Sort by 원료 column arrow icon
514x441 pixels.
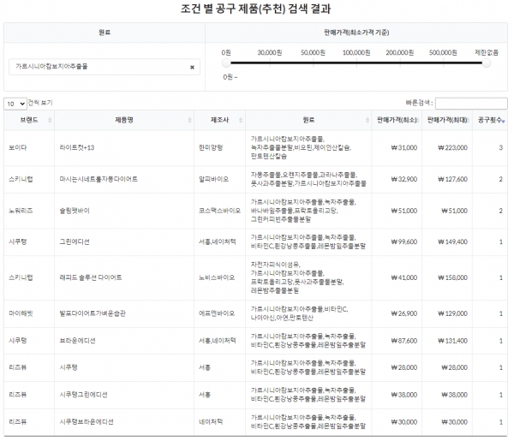(368, 120)
